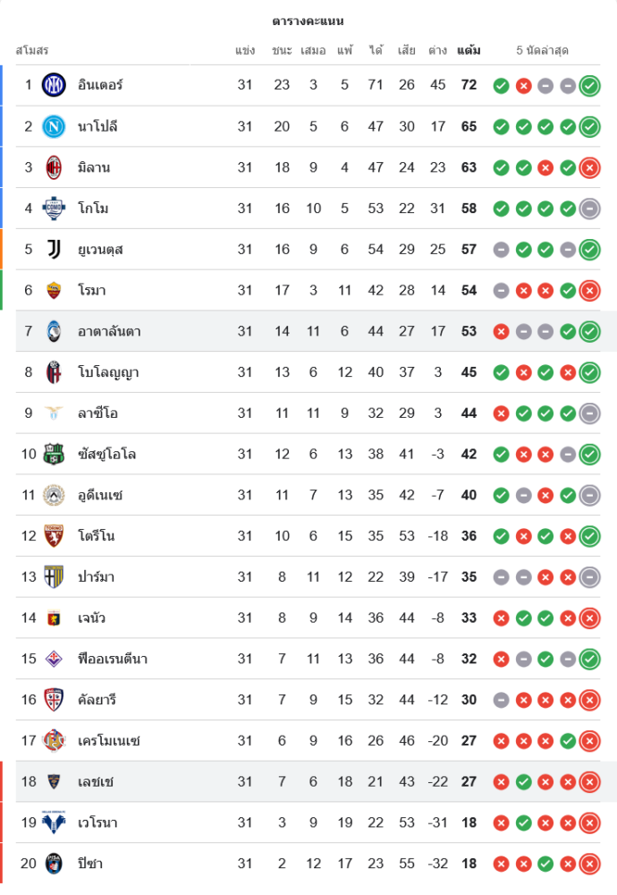This screenshot has width=617, height=895.
Task: Click the Roma club badge
Action: coord(55,290)
